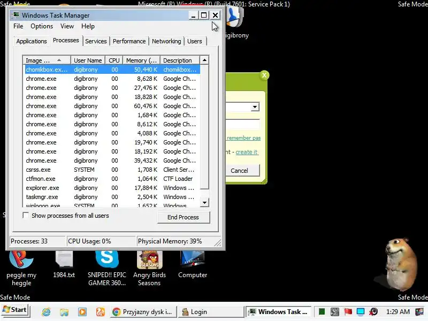Click the orange UC Browser taskbar icon
This screenshot has width=428, height=321.
pyautogui.click(x=101, y=312)
